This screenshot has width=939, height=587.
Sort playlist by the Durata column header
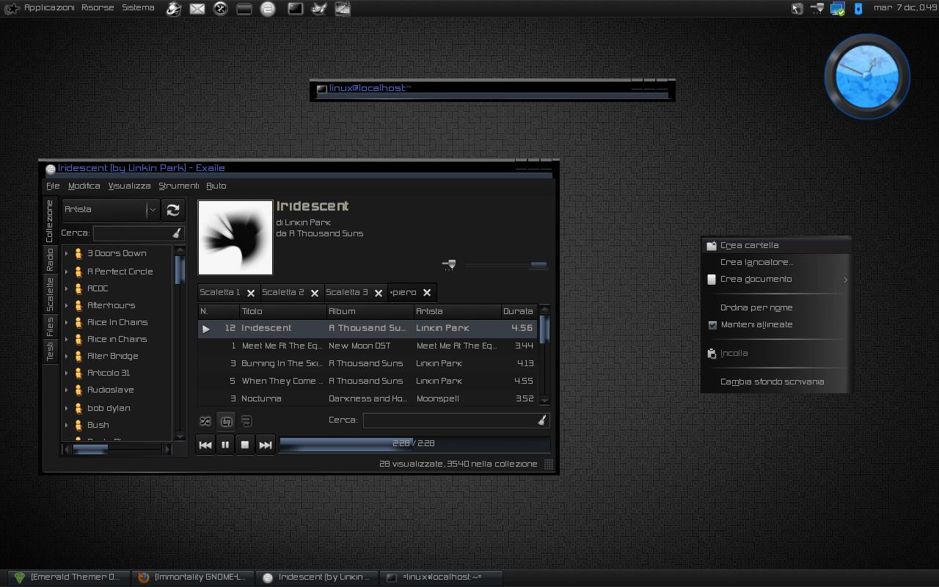(x=519, y=311)
